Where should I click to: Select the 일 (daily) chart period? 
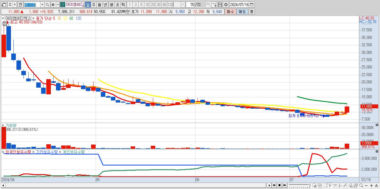(88, 5)
